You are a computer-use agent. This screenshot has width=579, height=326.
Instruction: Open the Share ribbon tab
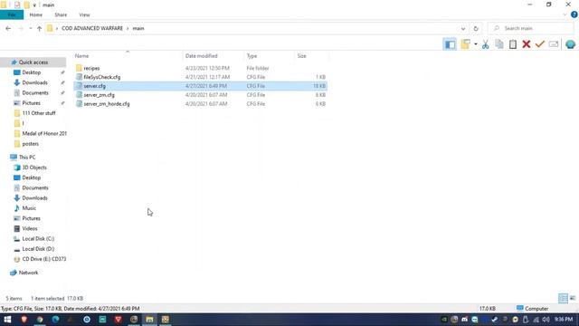click(x=61, y=14)
